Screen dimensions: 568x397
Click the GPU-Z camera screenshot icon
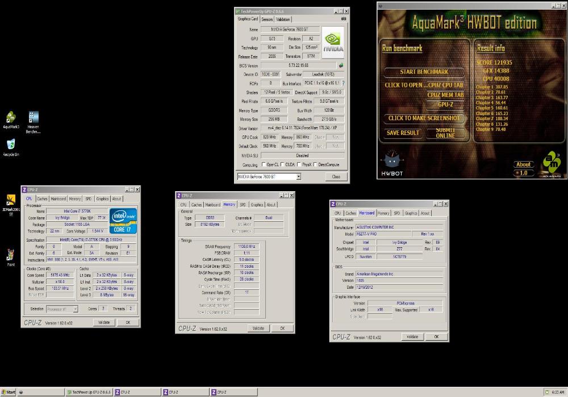[x=344, y=19]
